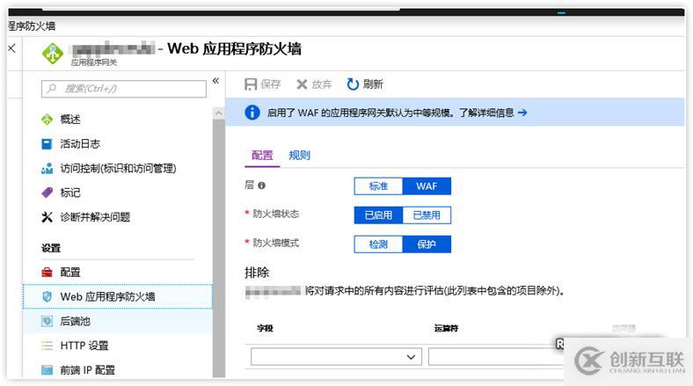This screenshot has width=693, height=386.
Task: Click the blue info icon in banner
Action: [252, 113]
